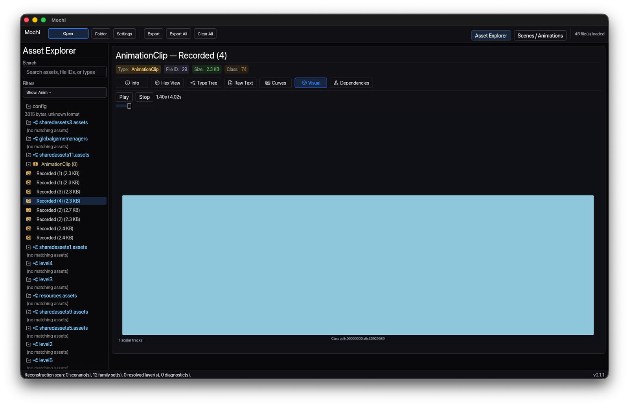Click the info circle icon on Info tab
629x406 pixels.
coord(127,83)
